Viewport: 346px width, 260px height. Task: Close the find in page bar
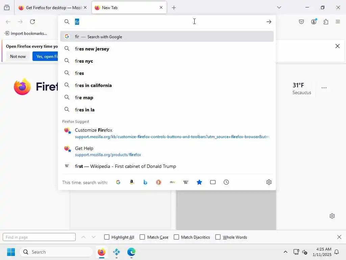pyautogui.click(x=339, y=237)
